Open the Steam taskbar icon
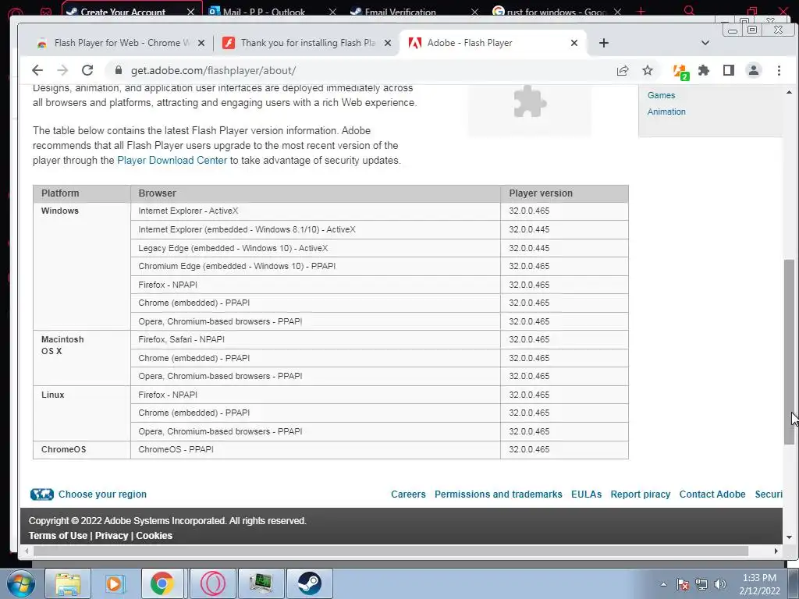799x599 pixels. (309, 583)
